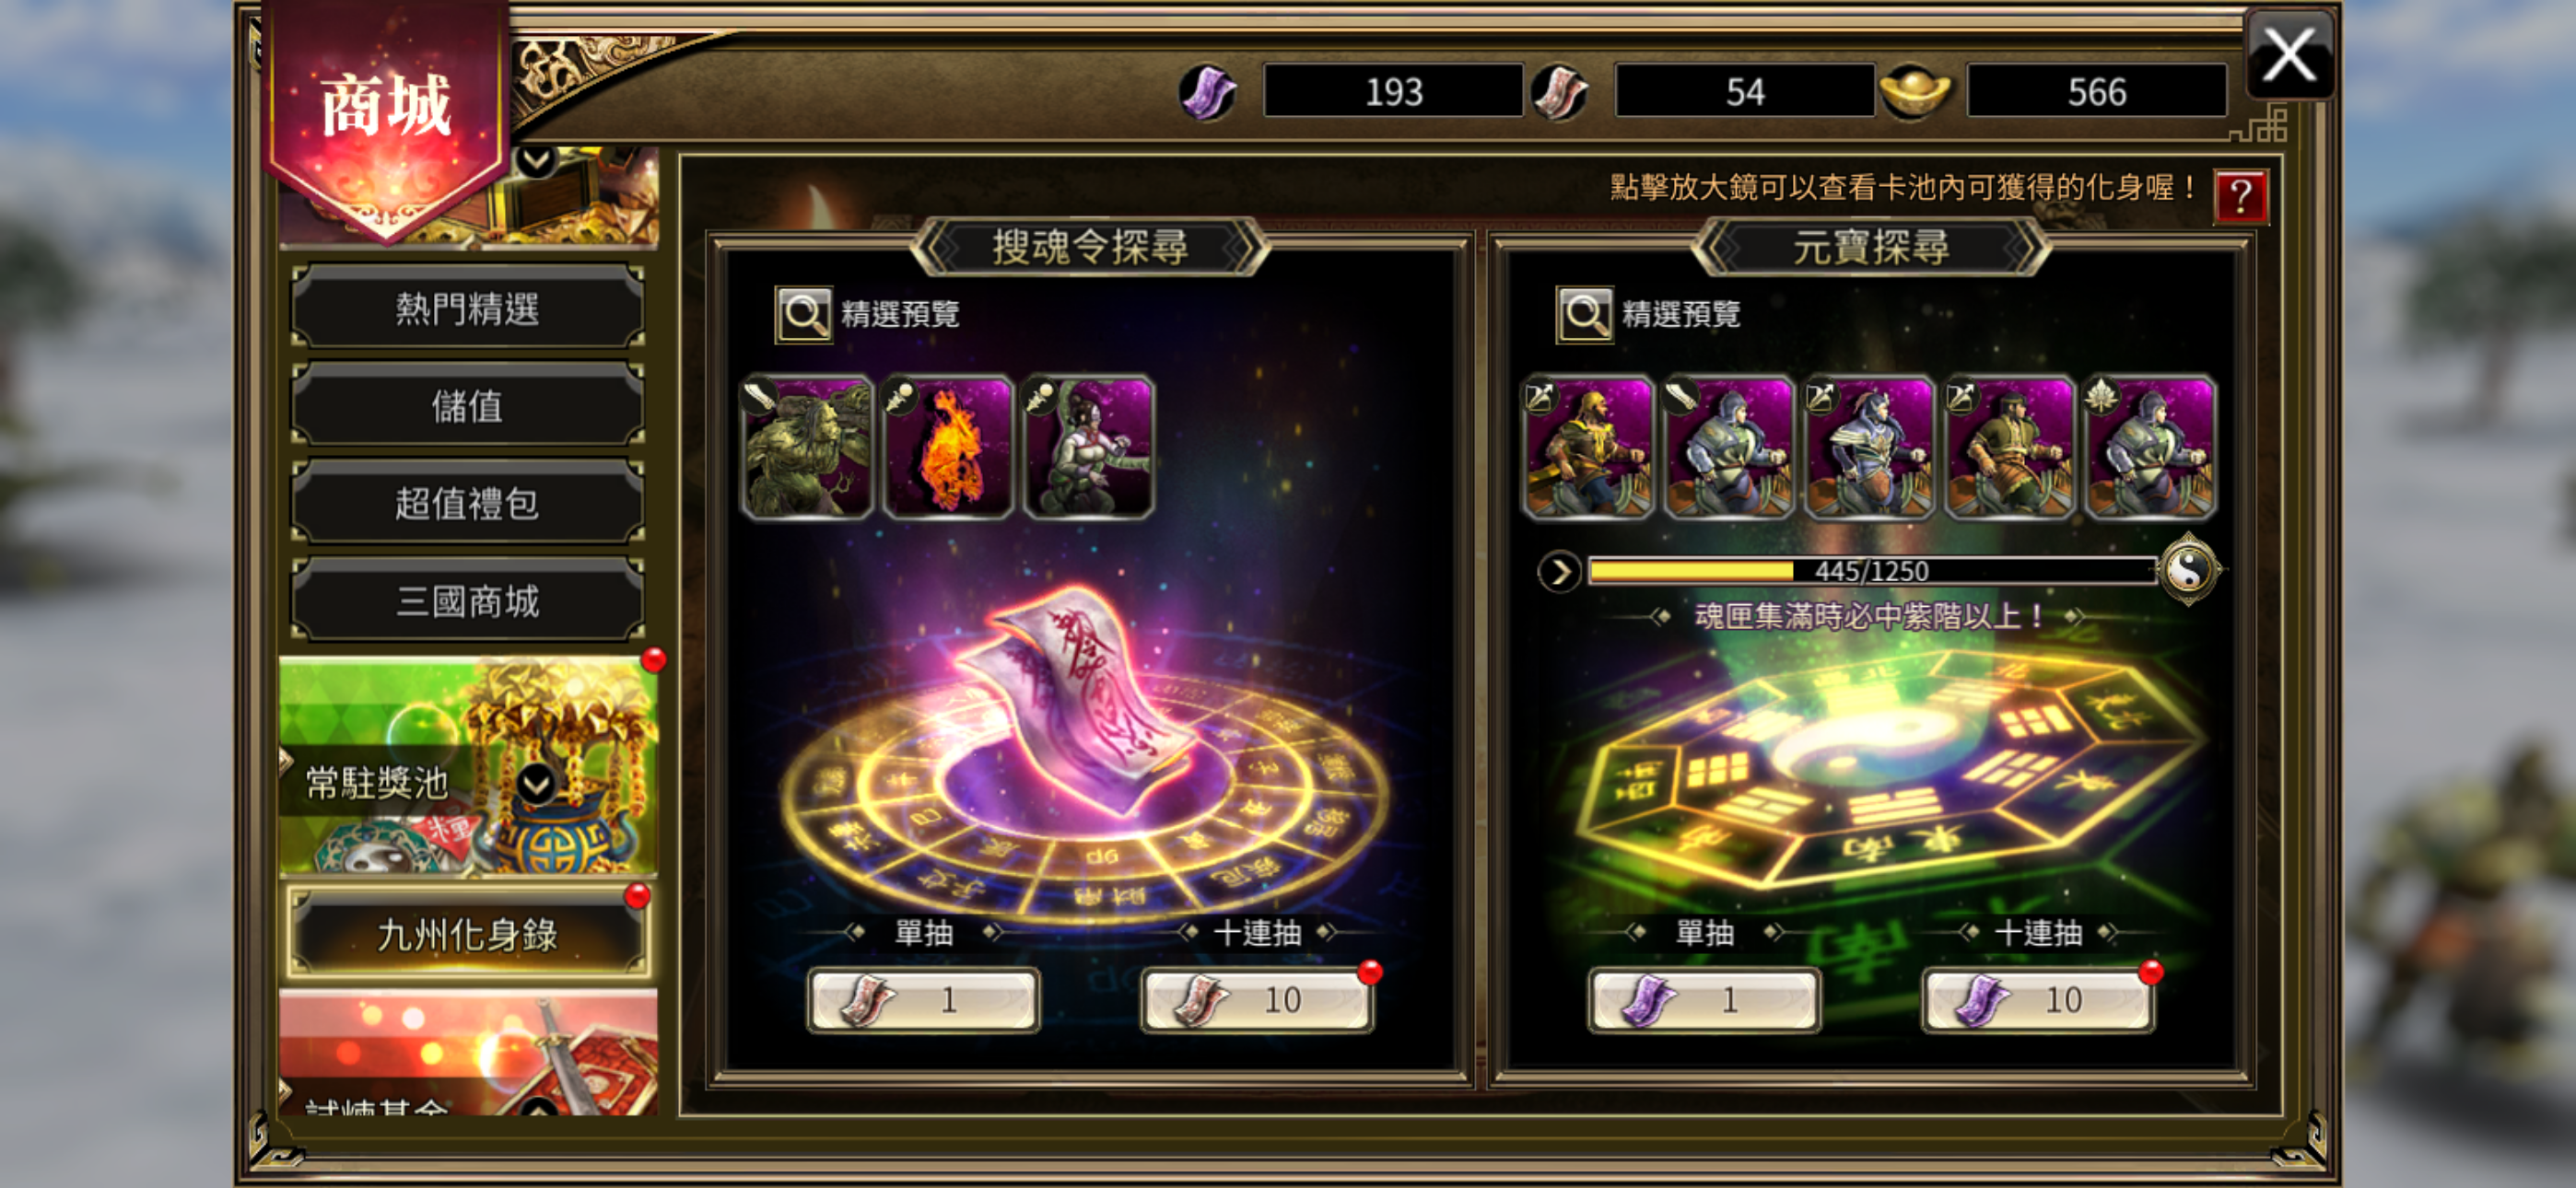Tap the yin-yang icon beside progress bar
The image size is (2576, 1188).
tap(2188, 570)
